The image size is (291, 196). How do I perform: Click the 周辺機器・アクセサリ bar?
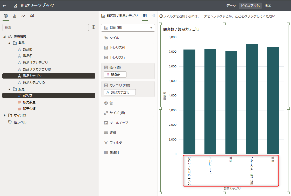click(x=252, y=99)
